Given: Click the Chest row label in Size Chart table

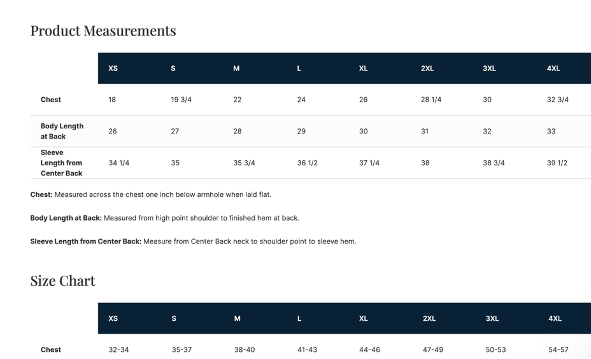Looking at the screenshot, I should [51, 350].
